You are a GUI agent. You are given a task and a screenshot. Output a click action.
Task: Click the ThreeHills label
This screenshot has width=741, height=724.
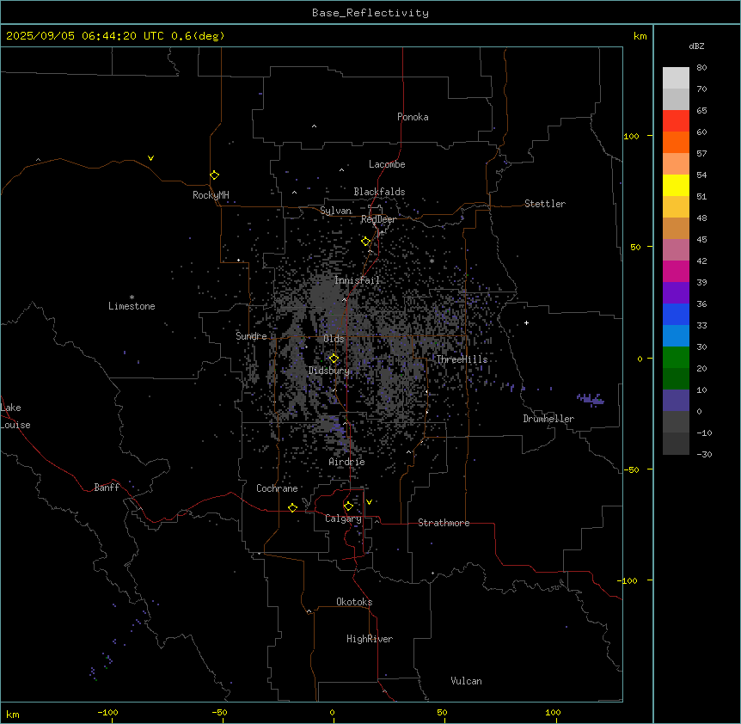click(x=462, y=359)
